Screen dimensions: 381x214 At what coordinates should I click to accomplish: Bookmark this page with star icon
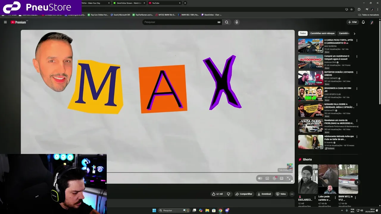(x=352, y=9)
